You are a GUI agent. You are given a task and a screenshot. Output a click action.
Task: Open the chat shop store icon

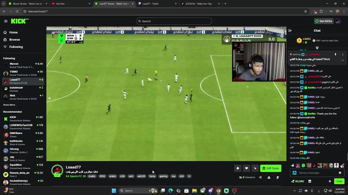[x=310, y=181]
